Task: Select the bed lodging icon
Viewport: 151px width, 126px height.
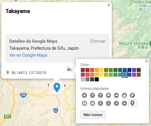Action: 116,95
